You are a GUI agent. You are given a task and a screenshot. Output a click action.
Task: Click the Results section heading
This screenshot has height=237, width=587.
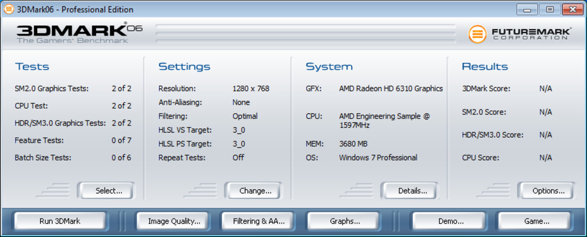click(x=485, y=67)
